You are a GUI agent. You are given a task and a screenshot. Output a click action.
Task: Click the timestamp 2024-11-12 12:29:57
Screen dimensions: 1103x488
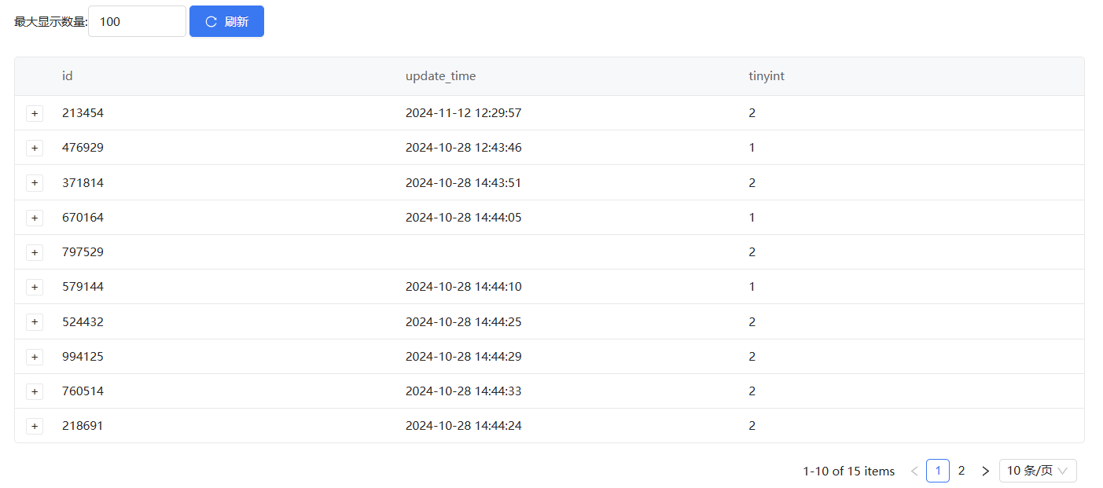(x=464, y=113)
